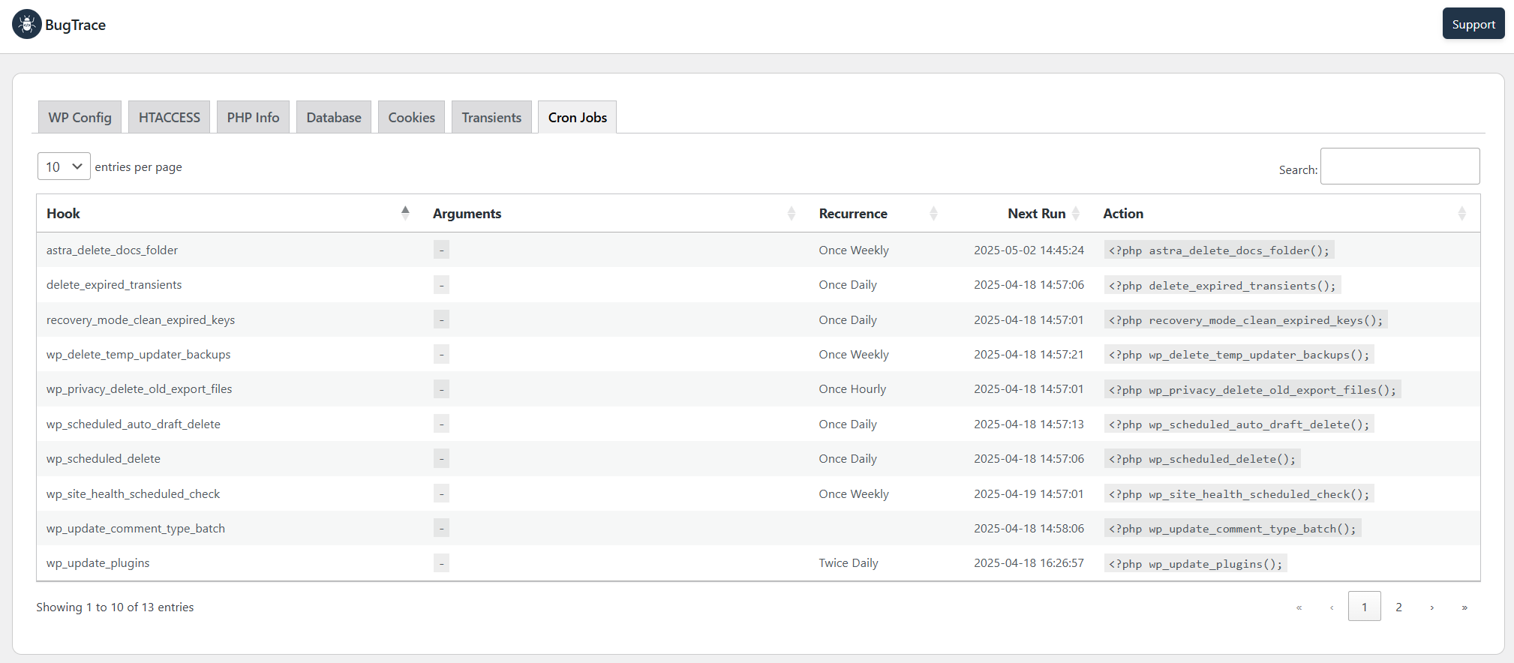Image resolution: width=1514 pixels, height=663 pixels.
Task: Select the wp_delete_temp_updater_backups hook cell
Action: [138, 355]
